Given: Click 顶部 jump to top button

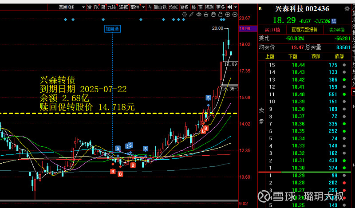Looking at the screenshot, I should coord(316,56).
